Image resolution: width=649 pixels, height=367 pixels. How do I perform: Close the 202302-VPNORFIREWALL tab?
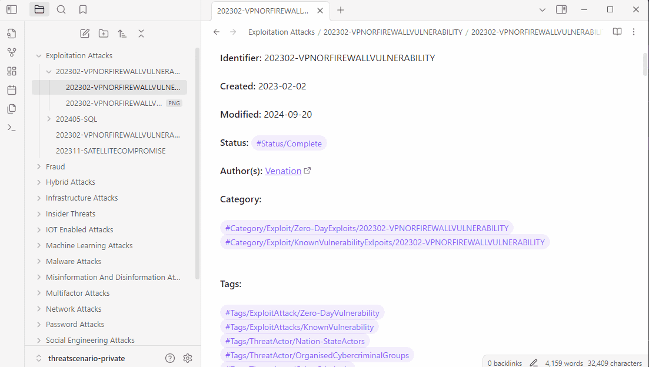click(x=320, y=11)
